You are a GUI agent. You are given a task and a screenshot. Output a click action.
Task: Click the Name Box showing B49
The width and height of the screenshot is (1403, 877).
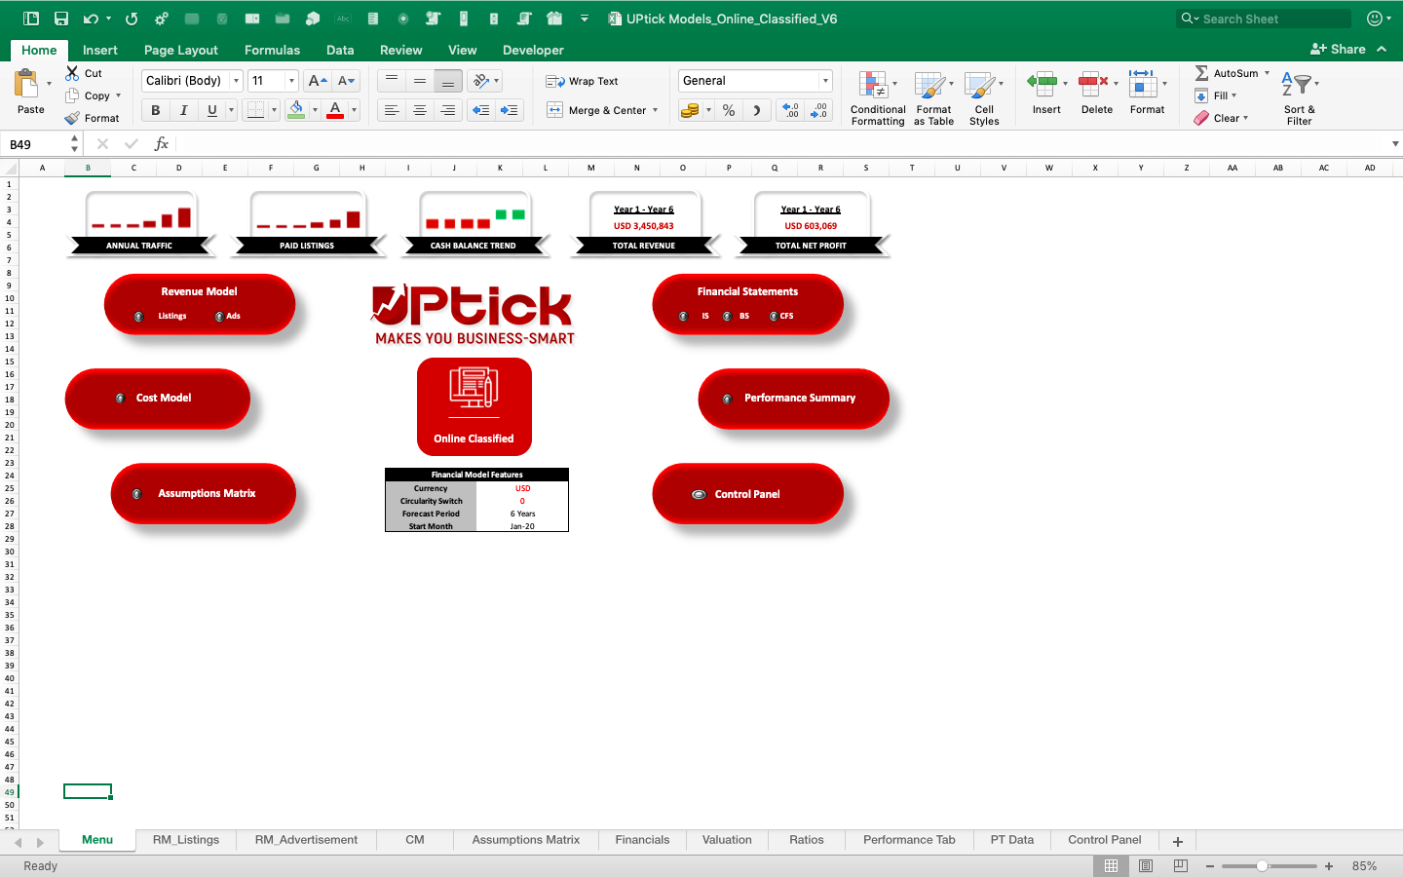(x=35, y=144)
